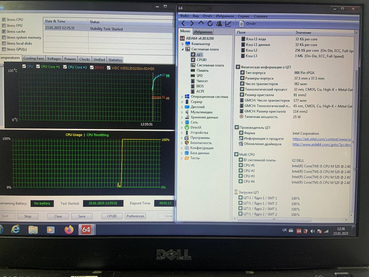Screen dimensions: 369x277
Task: Open the Файл menu
Action: [184, 16]
